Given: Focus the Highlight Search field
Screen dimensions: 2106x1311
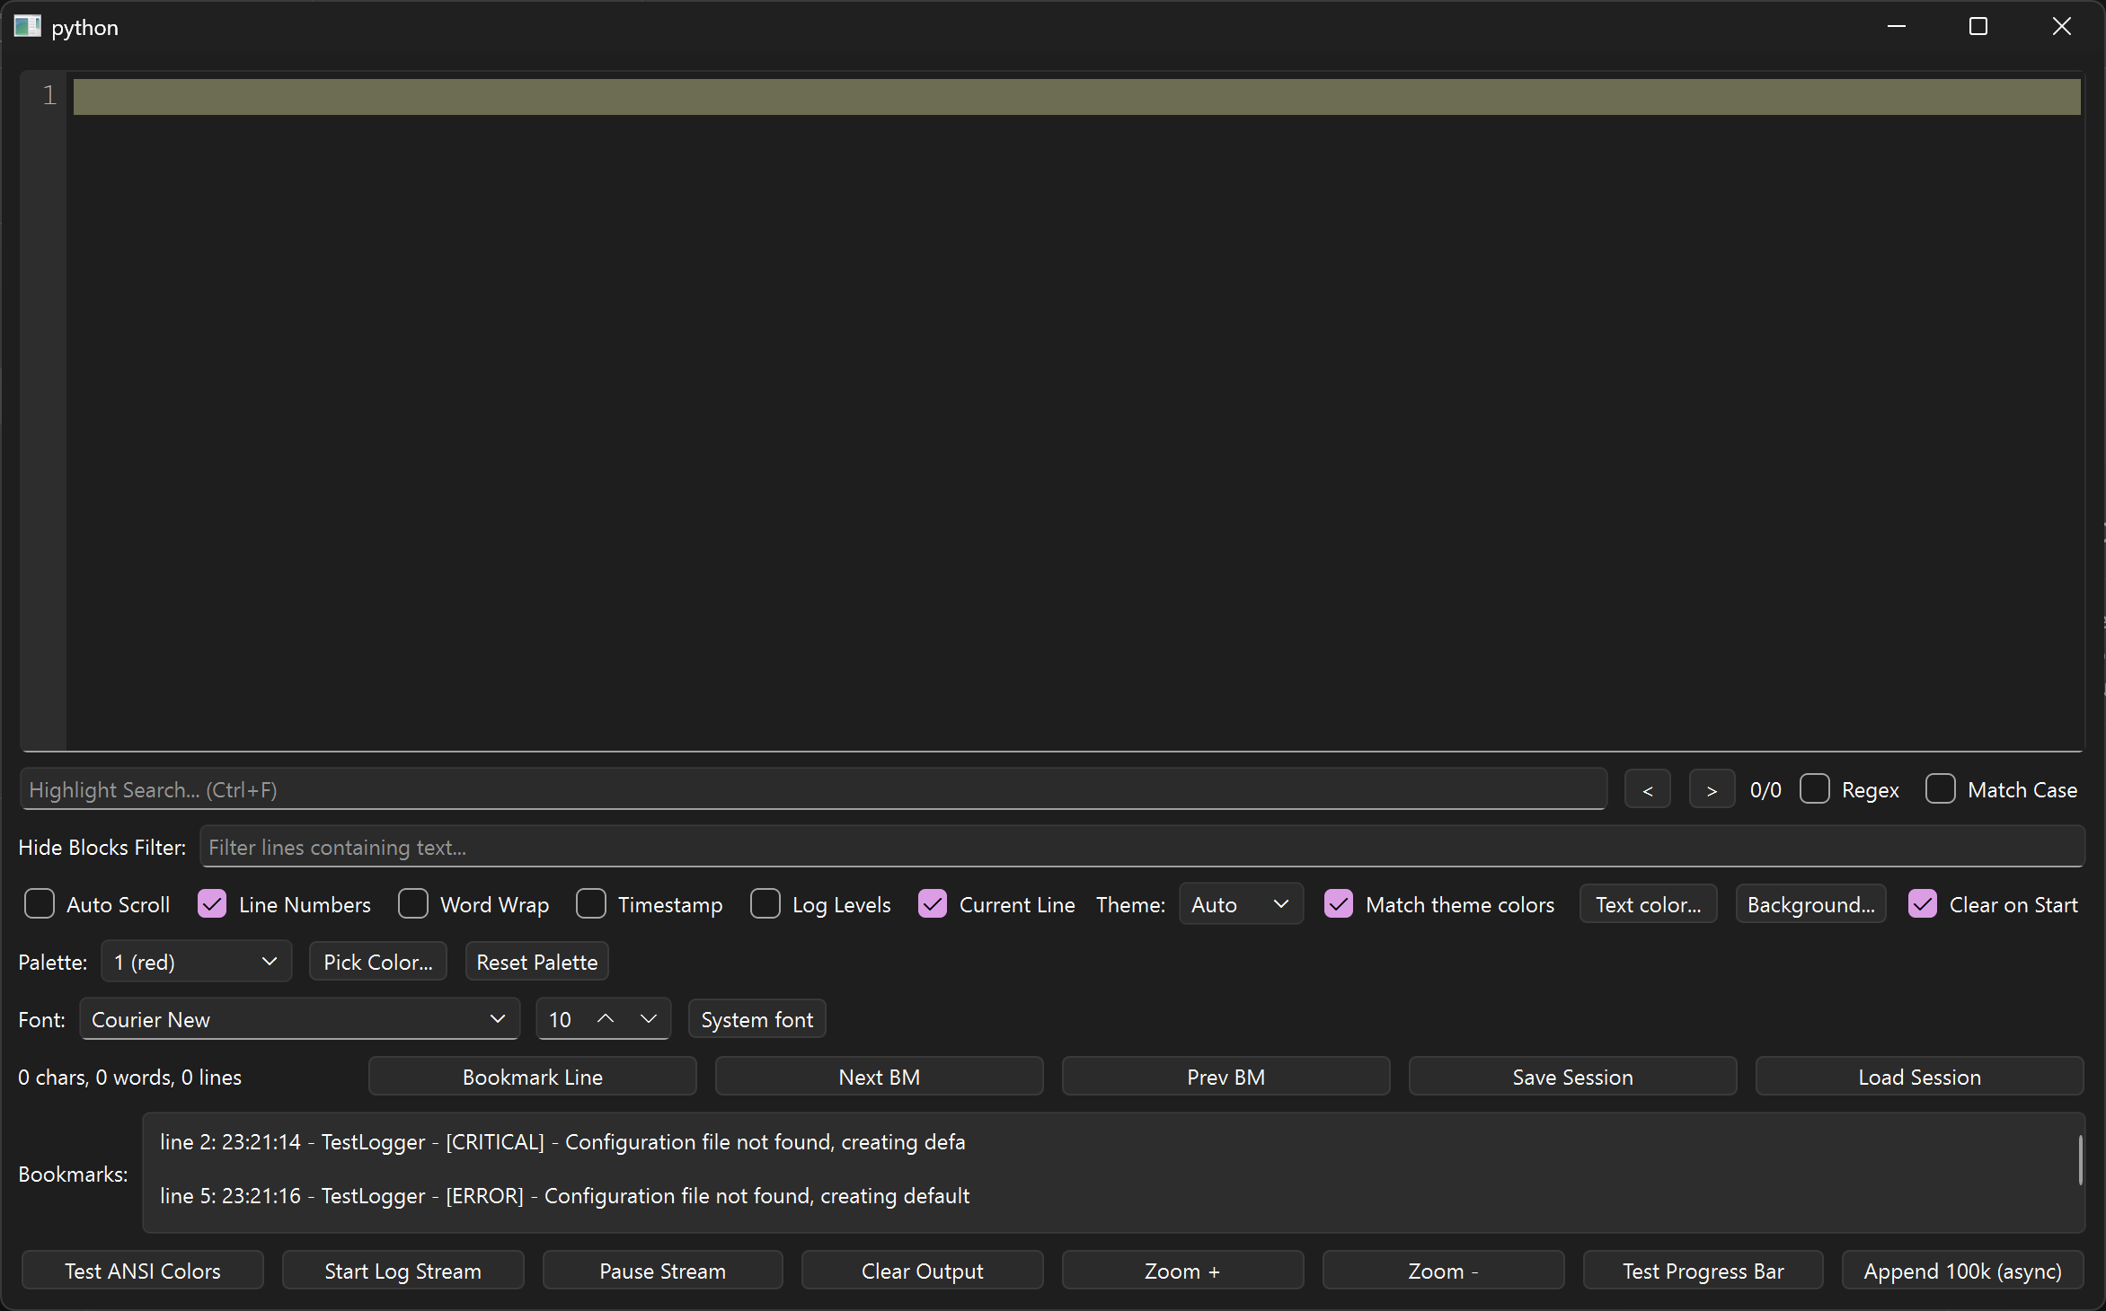Looking at the screenshot, I should [814, 789].
